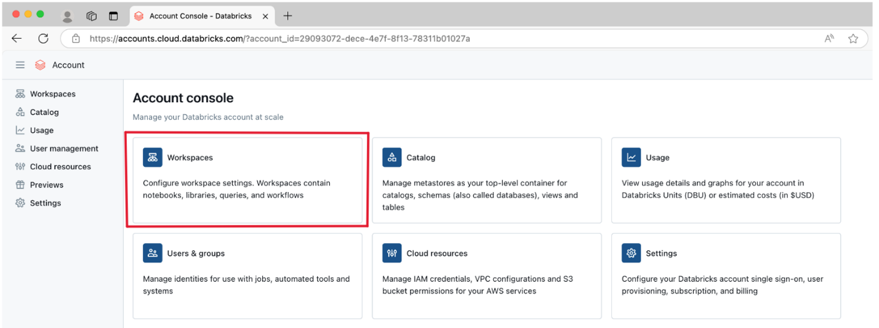Viewport: 879px width, 328px height.
Task: Click the 'Account' label in header
Action: pos(68,65)
